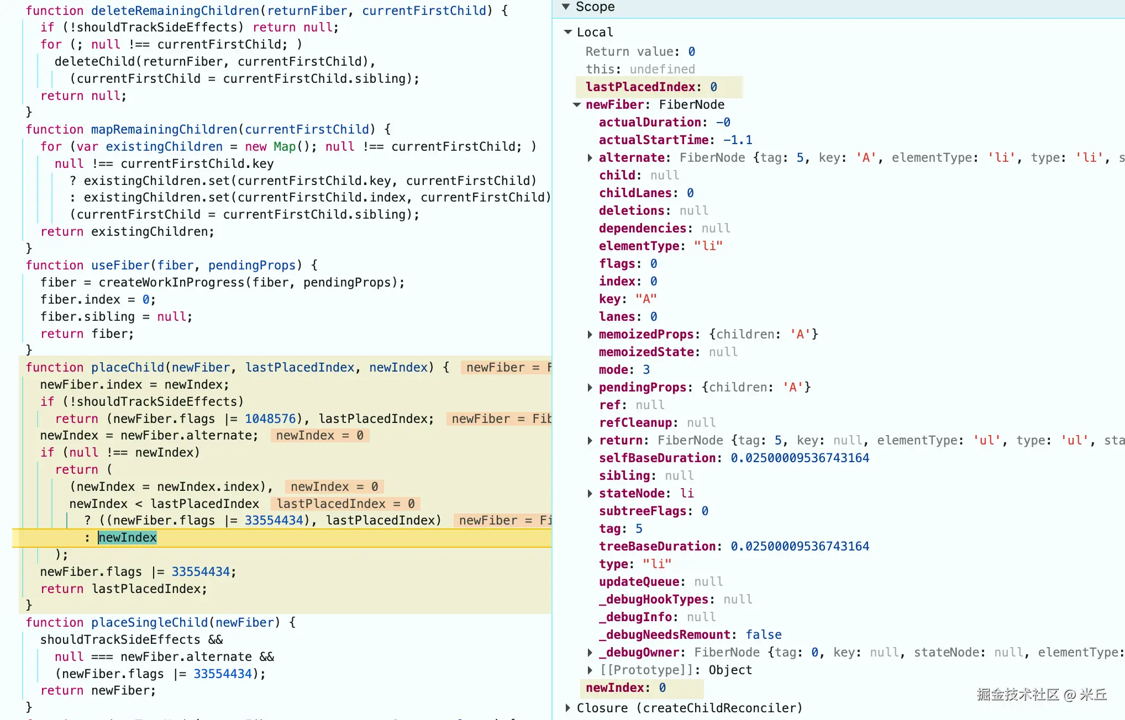Click the highlighted newIndex token in code
Screen dimensions: 1125x720
pyautogui.click(x=128, y=538)
